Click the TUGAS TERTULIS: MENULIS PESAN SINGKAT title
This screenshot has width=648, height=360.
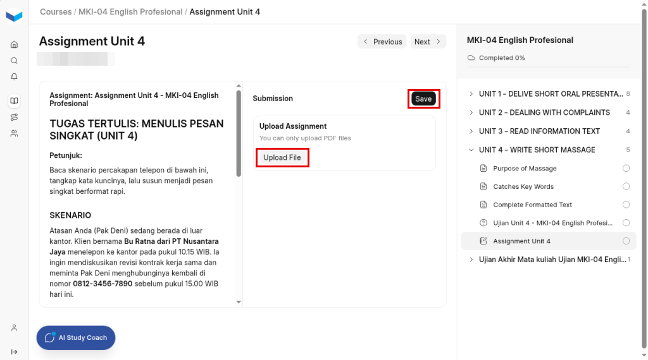(137, 129)
